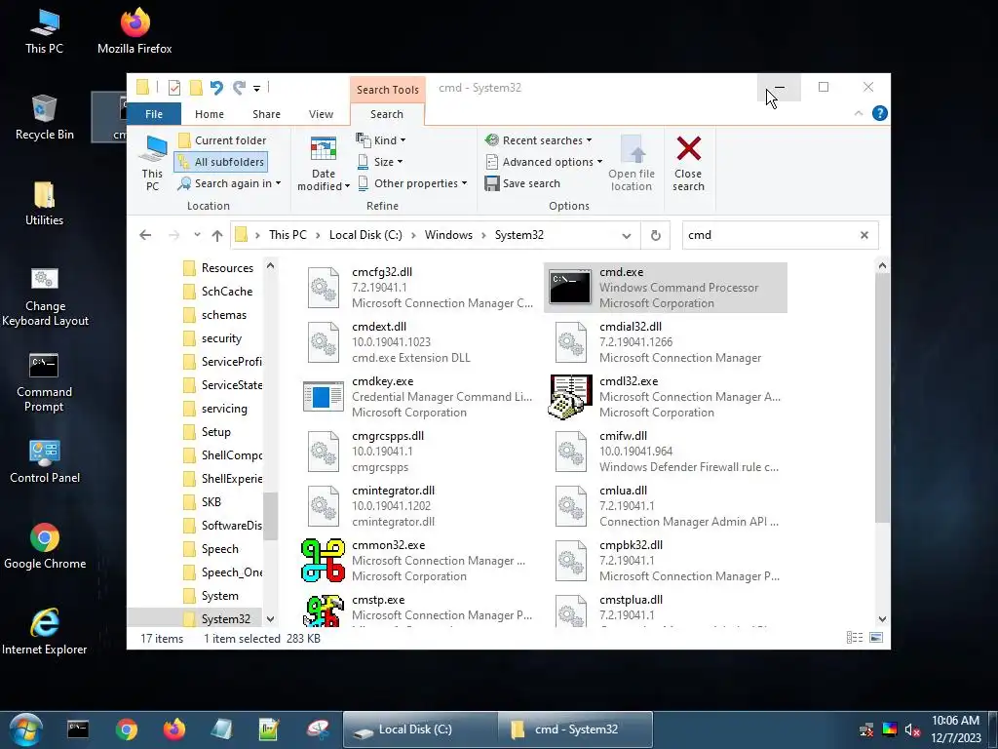The height and width of the screenshot is (749, 998).
Task: Open the blue Help question mark icon
Action: [x=880, y=113]
